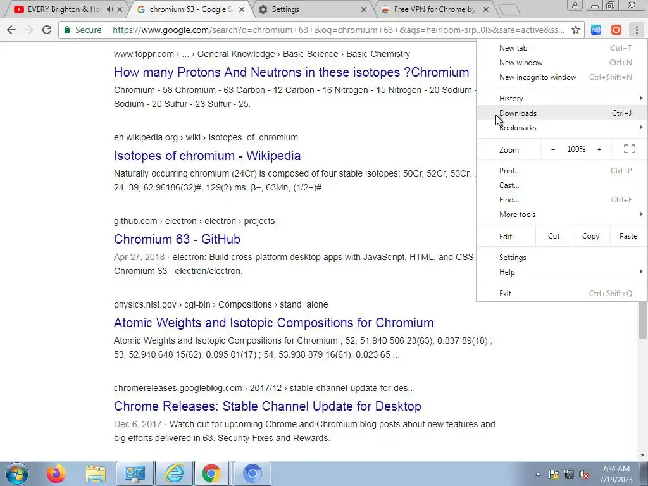The width and height of the screenshot is (648, 486).
Task: Choose Print... from the menu
Action: pyautogui.click(x=562, y=171)
